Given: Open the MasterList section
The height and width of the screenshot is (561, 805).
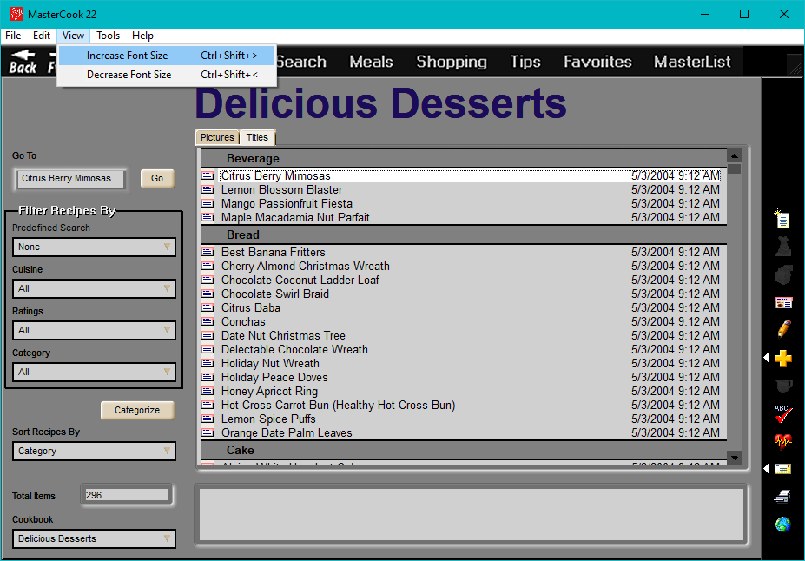Looking at the screenshot, I should tap(692, 62).
